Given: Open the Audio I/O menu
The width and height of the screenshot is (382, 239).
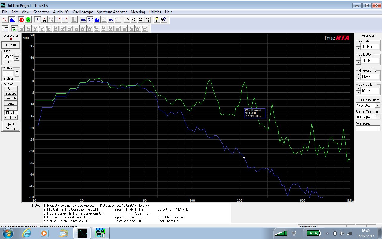Looking at the screenshot, I should coord(61,12).
